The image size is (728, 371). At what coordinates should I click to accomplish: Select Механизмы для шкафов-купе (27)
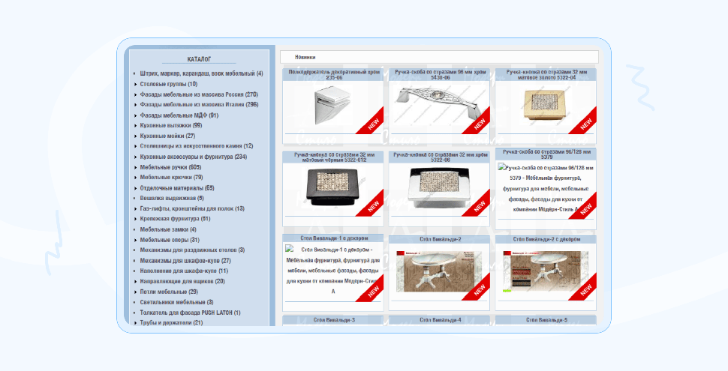click(185, 261)
